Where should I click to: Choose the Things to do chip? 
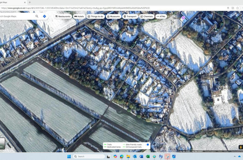pos(95,16)
